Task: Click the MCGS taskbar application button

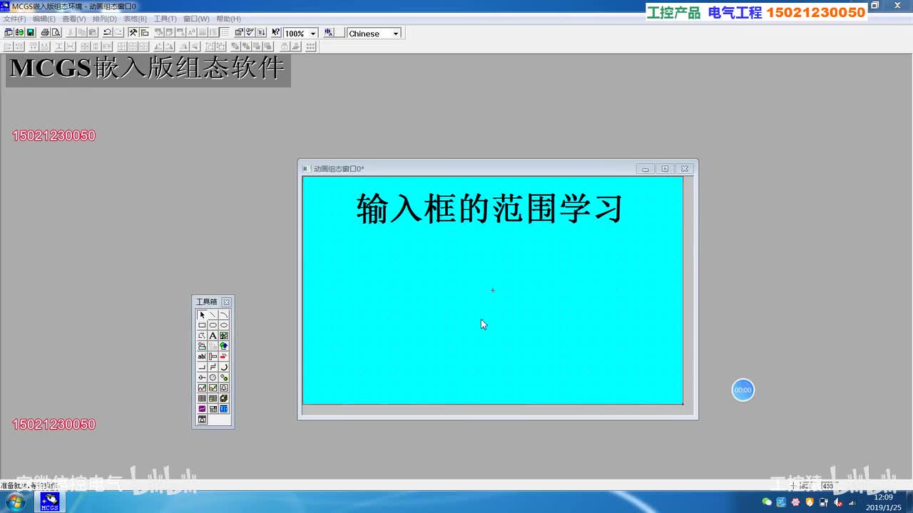Action: [x=49, y=502]
